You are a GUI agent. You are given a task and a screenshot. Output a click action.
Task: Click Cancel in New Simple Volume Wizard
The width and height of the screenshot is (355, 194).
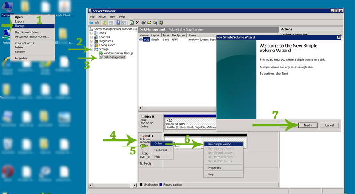[x=329, y=125]
